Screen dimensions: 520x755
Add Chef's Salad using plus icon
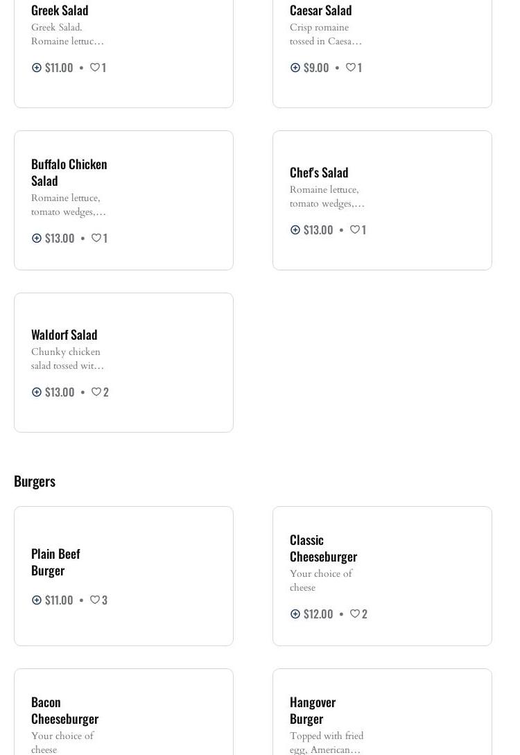295,229
